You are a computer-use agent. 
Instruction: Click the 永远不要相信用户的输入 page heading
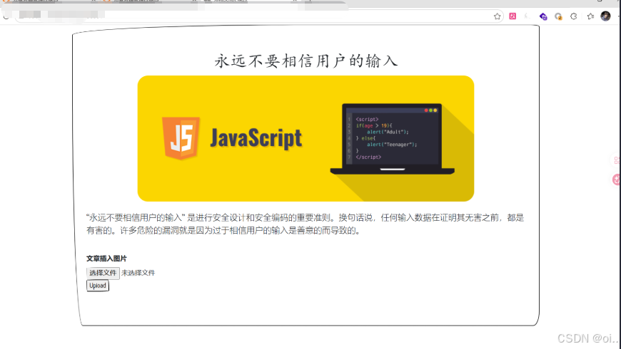pyautogui.click(x=306, y=61)
